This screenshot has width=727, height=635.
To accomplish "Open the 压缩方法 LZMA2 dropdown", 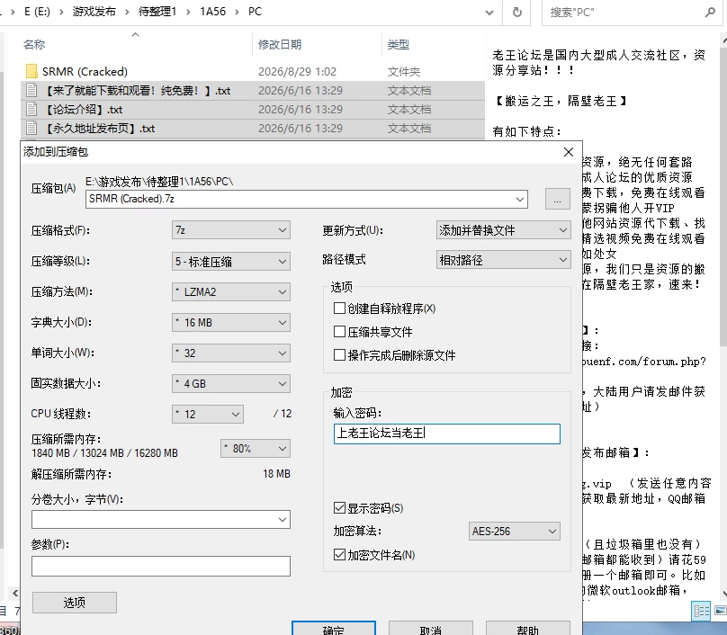I will (x=231, y=292).
